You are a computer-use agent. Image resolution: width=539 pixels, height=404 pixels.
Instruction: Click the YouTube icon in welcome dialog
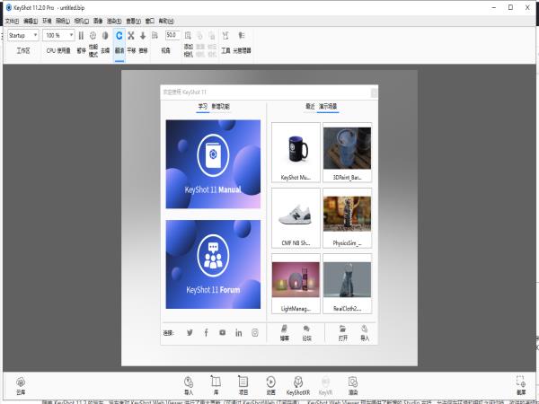click(x=223, y=332)
